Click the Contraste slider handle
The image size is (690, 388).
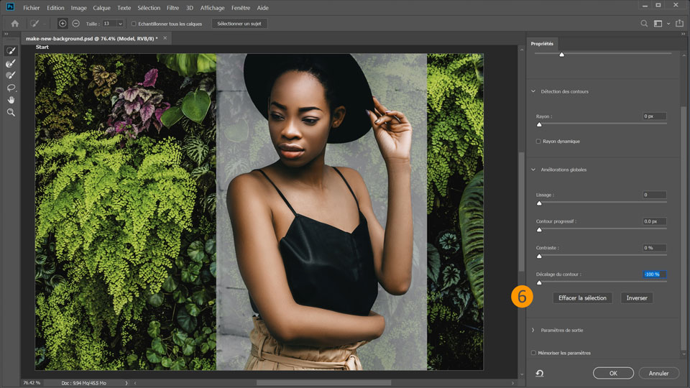[539, 256]
